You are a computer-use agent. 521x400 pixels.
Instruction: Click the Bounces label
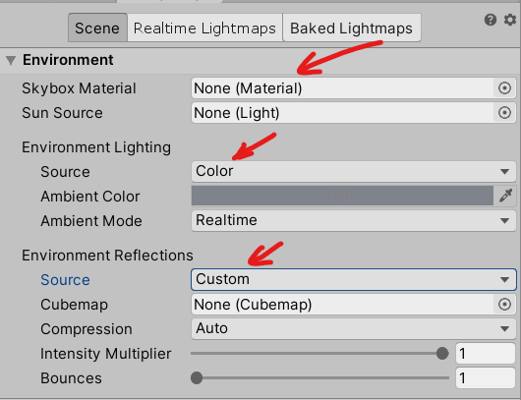click(x=71, y=378)
